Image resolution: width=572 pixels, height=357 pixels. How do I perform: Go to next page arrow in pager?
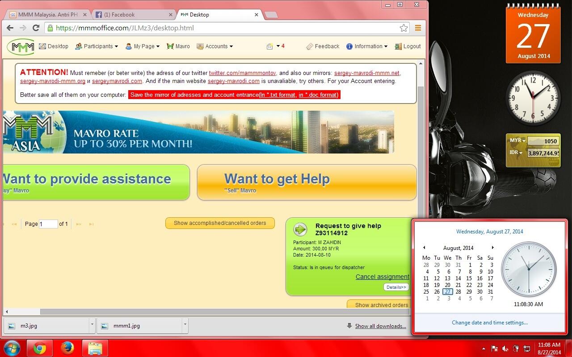79,224
